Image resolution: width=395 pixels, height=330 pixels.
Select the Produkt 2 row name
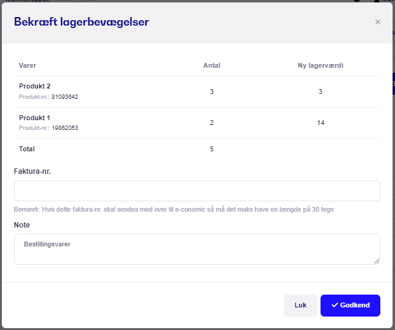pos(35,86)
